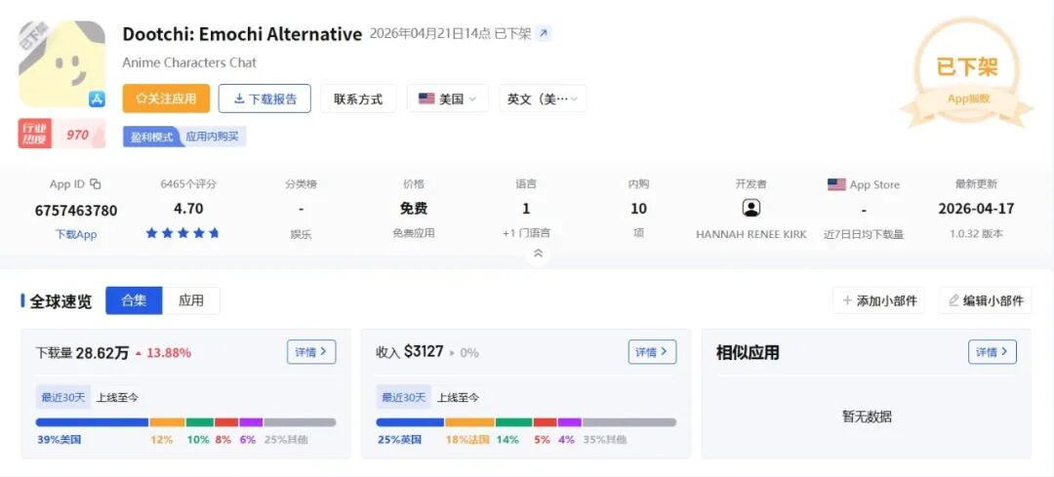Screen dimensions: 1054x477
Task: Open the 英文 language dropdown
Action: [543, 99]
